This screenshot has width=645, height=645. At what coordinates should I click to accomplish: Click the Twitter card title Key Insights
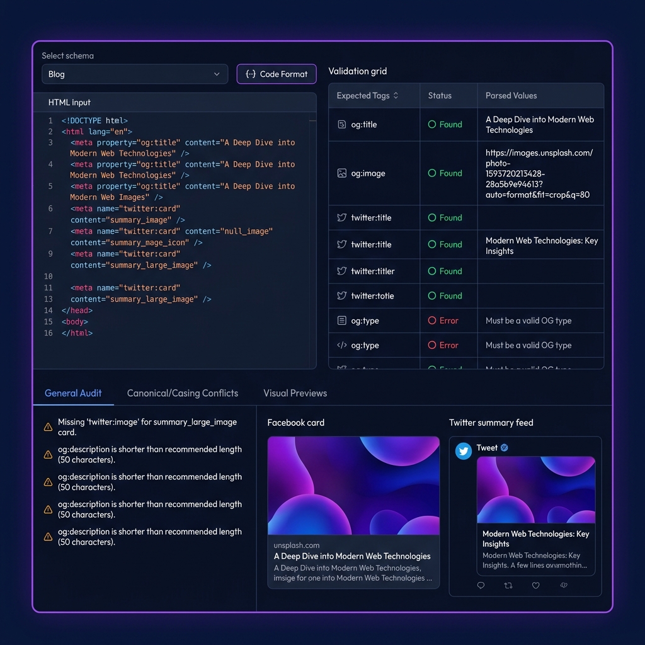click(535, 539)
